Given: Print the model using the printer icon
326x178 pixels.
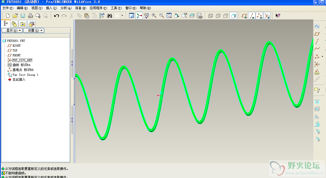Looking at the screenshot, I should pos(30,16).
